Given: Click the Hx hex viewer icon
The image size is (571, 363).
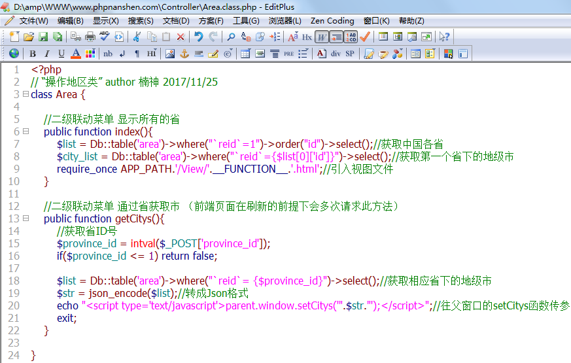Looking at the screenshot, I should pos(307,37).
